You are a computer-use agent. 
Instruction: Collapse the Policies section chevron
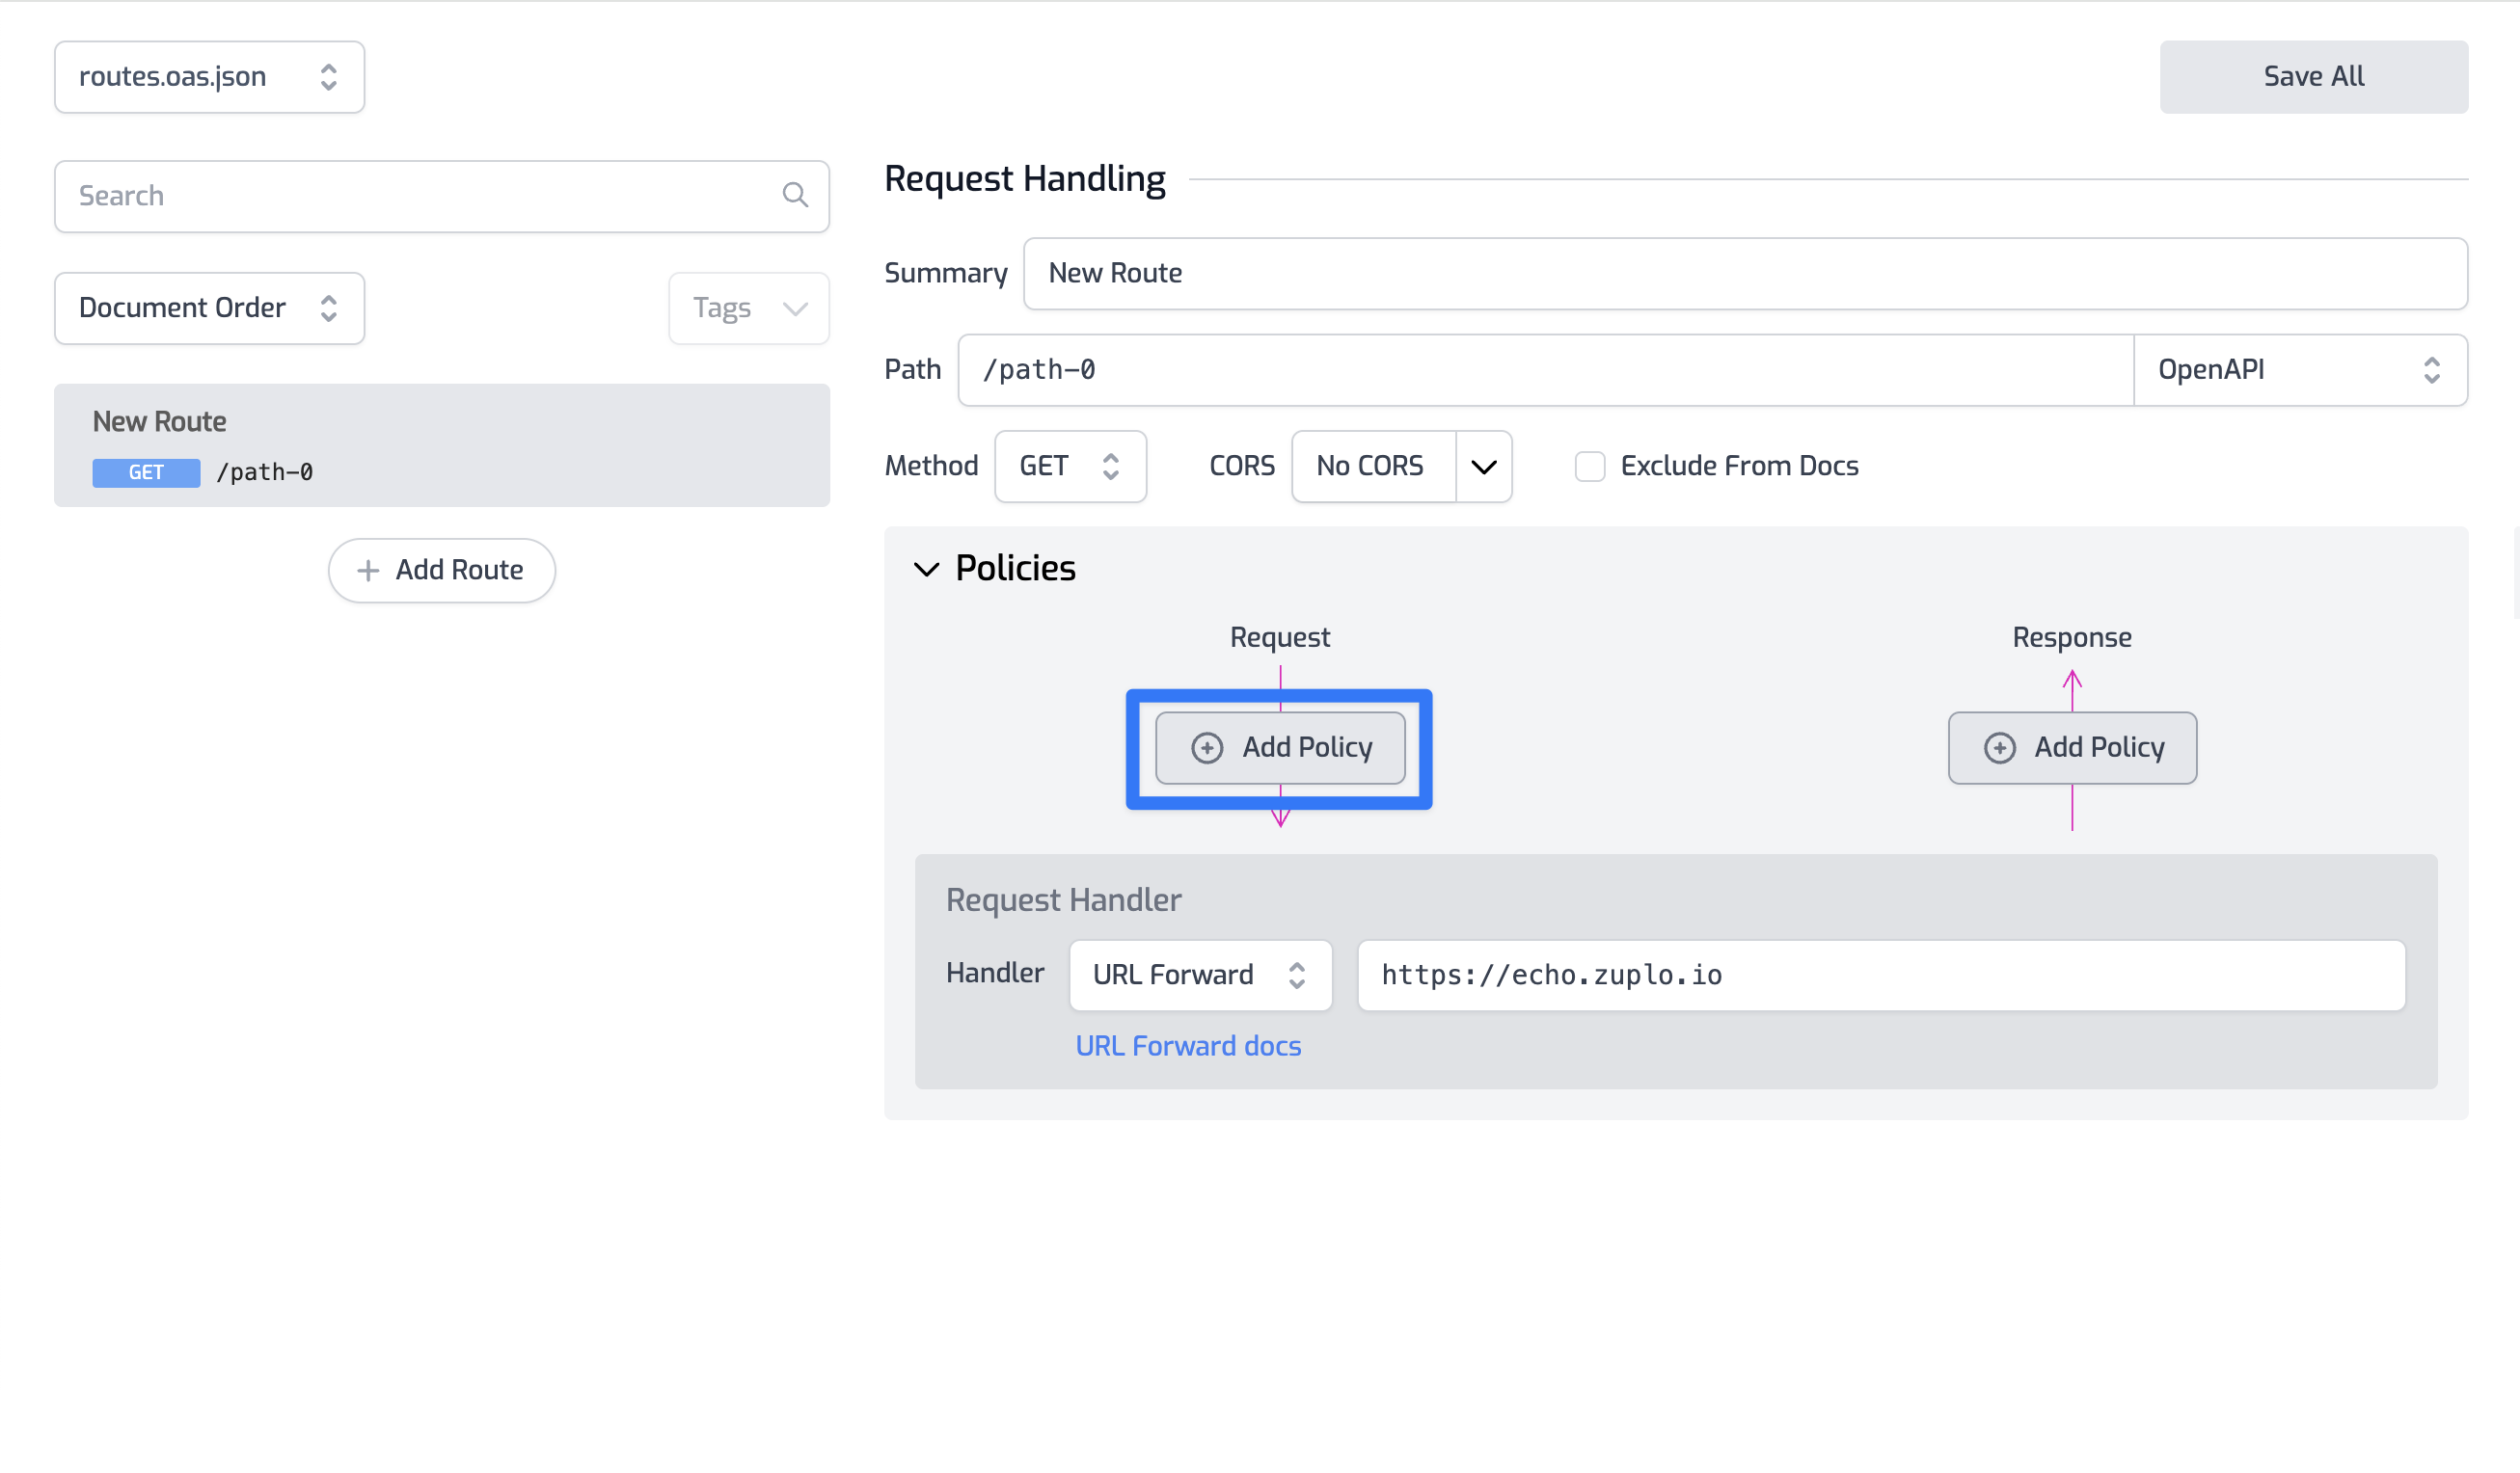pyautogui.click(x=927, y=570)
